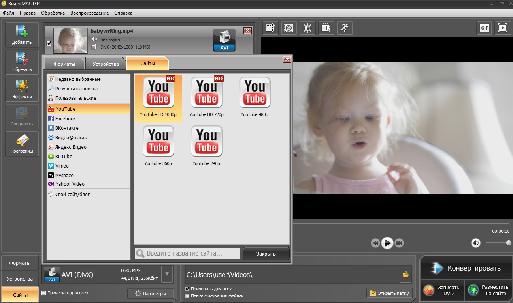The image size is (513, 303).
Task: Select Видео@mail.ru in the site list
Action: (89, 138)
